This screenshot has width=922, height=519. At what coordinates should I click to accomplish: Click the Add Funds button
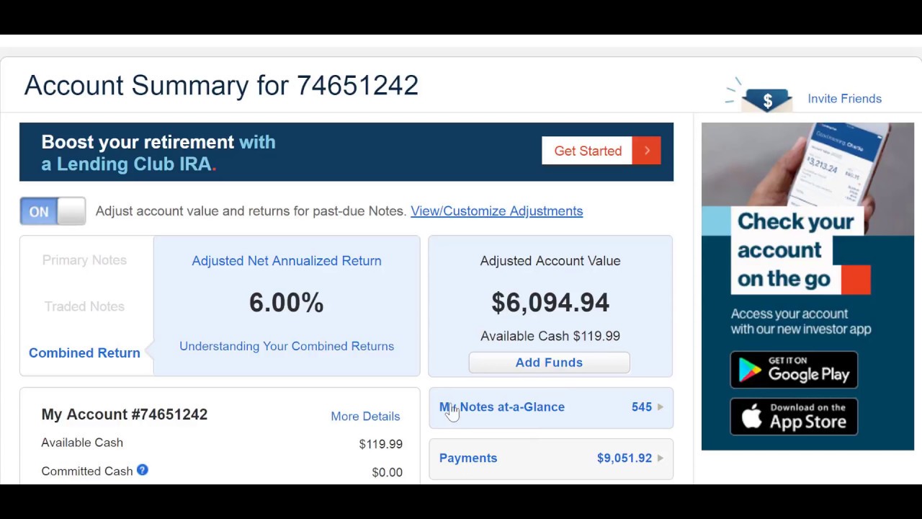(x=549, y=363)
